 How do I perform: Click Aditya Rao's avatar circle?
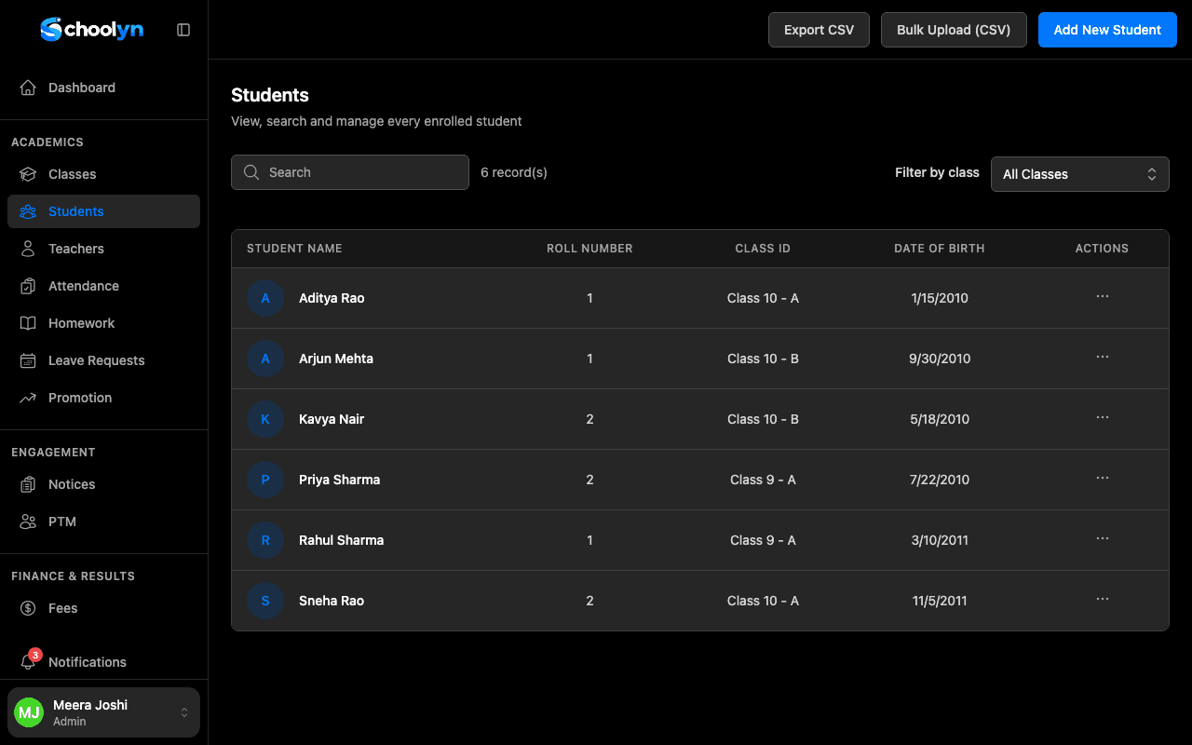(265, 298)
